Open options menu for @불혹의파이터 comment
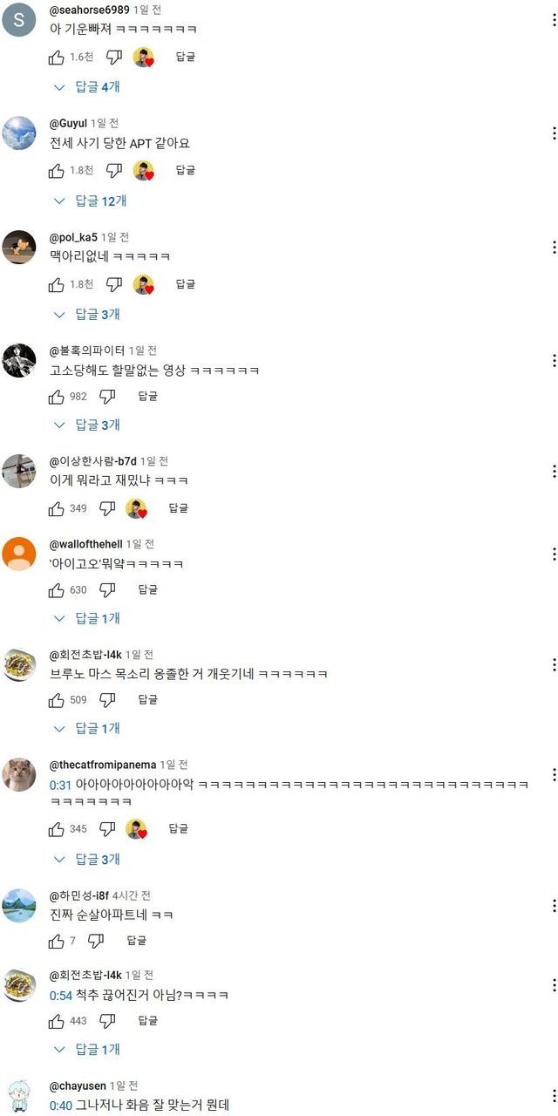558x1116 pixels. pos(554,360)
